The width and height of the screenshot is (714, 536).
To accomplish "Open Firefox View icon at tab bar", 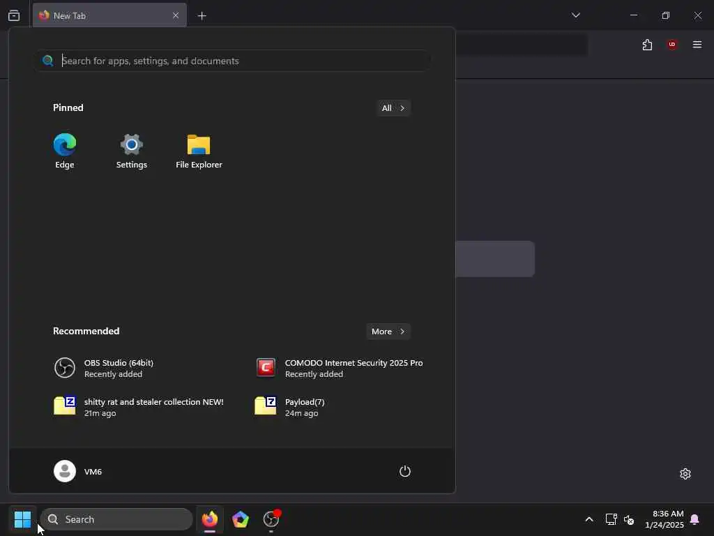I will pyautogui.click(x=14, y=15).
